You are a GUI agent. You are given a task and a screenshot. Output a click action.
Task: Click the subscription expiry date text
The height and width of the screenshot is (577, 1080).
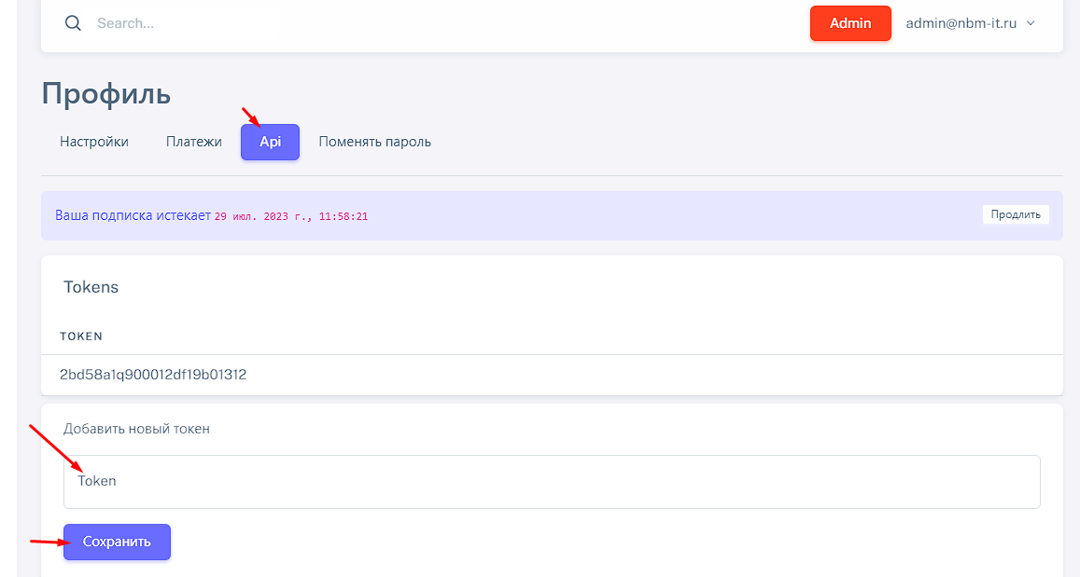pos(291,216)
